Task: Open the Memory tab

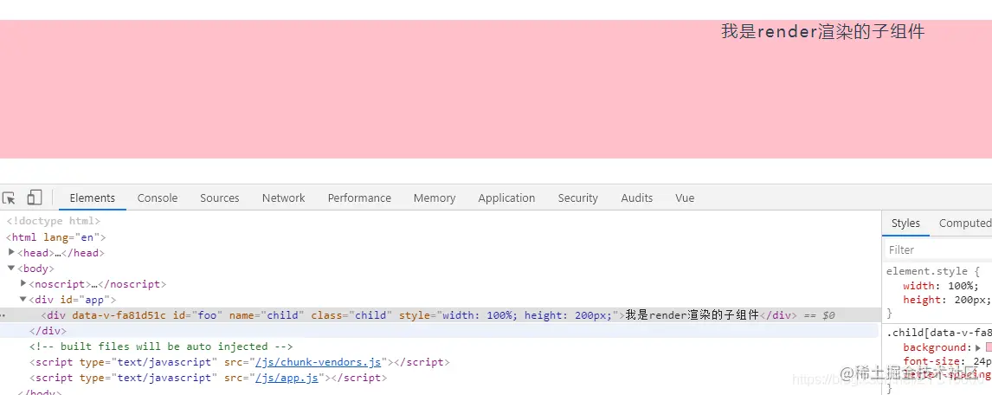Action: (434, 198)
